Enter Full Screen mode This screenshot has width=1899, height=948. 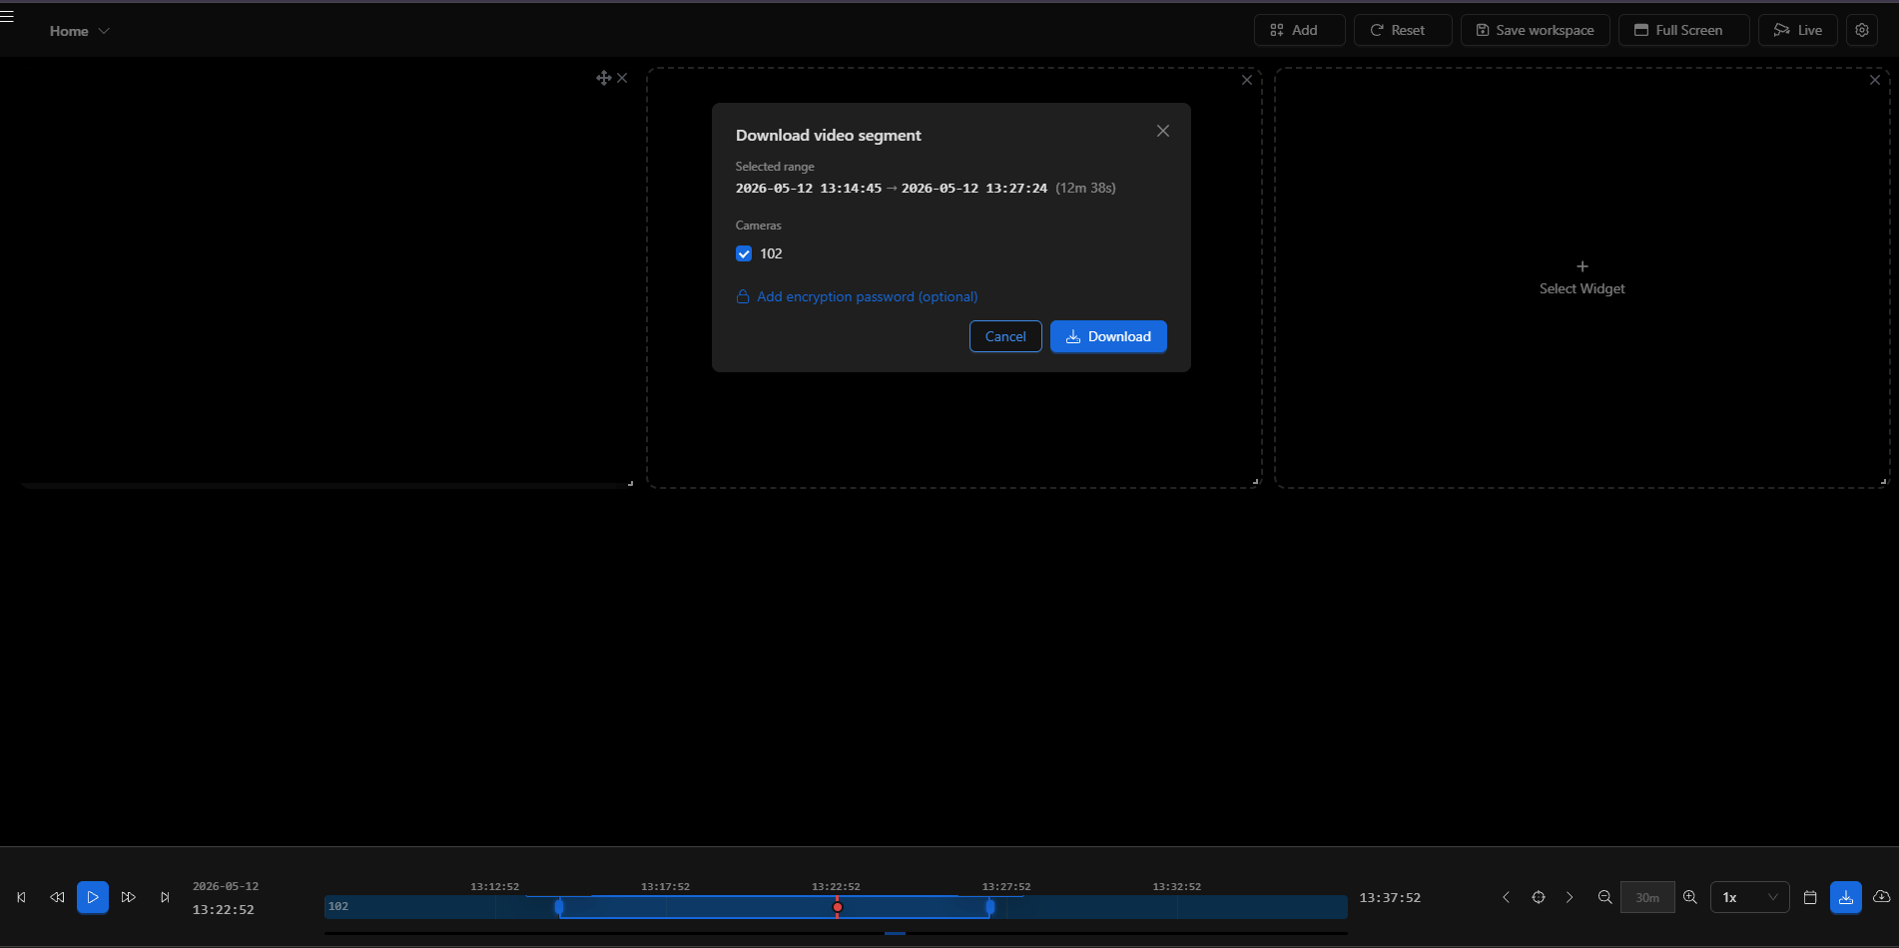click(1683, 30)
